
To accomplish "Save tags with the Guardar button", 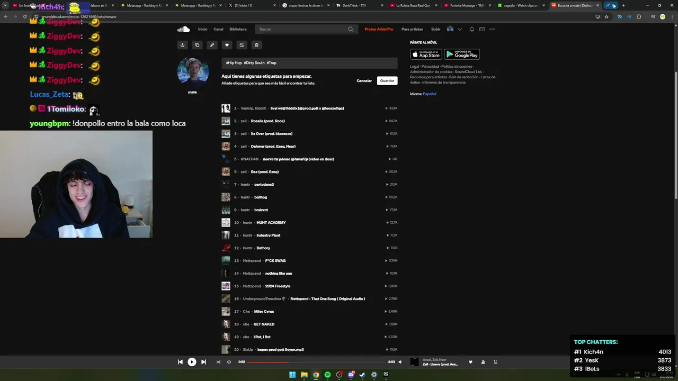I will (387, 81).
